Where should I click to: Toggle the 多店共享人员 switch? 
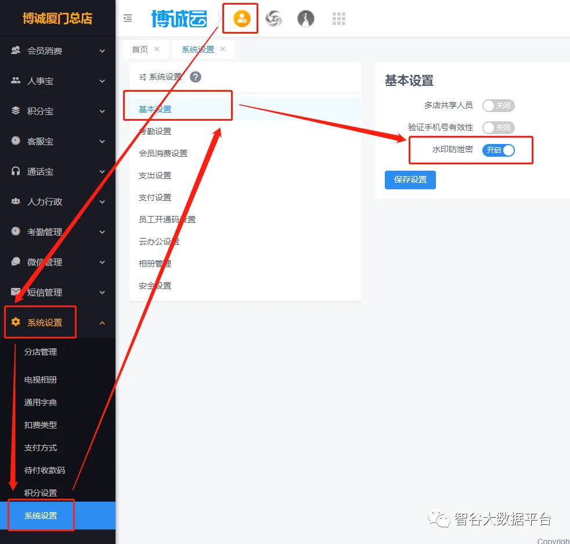pyautogui.click(x=498, y=106)
